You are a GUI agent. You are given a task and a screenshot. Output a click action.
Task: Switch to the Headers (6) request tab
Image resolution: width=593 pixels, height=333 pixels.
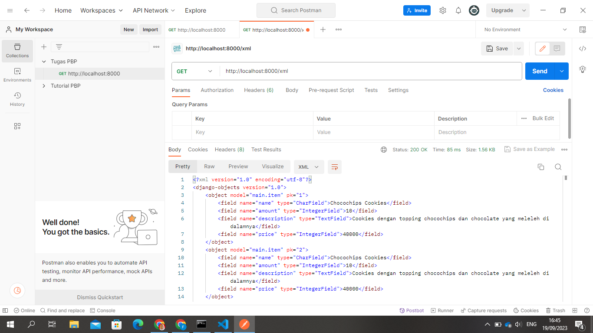[x=259, y=90]
